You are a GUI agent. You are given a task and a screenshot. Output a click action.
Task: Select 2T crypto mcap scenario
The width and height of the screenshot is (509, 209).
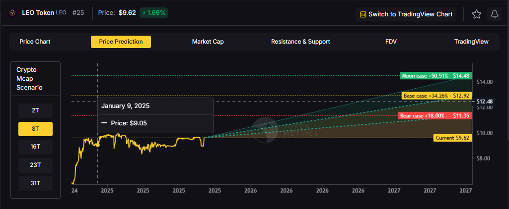35,110
